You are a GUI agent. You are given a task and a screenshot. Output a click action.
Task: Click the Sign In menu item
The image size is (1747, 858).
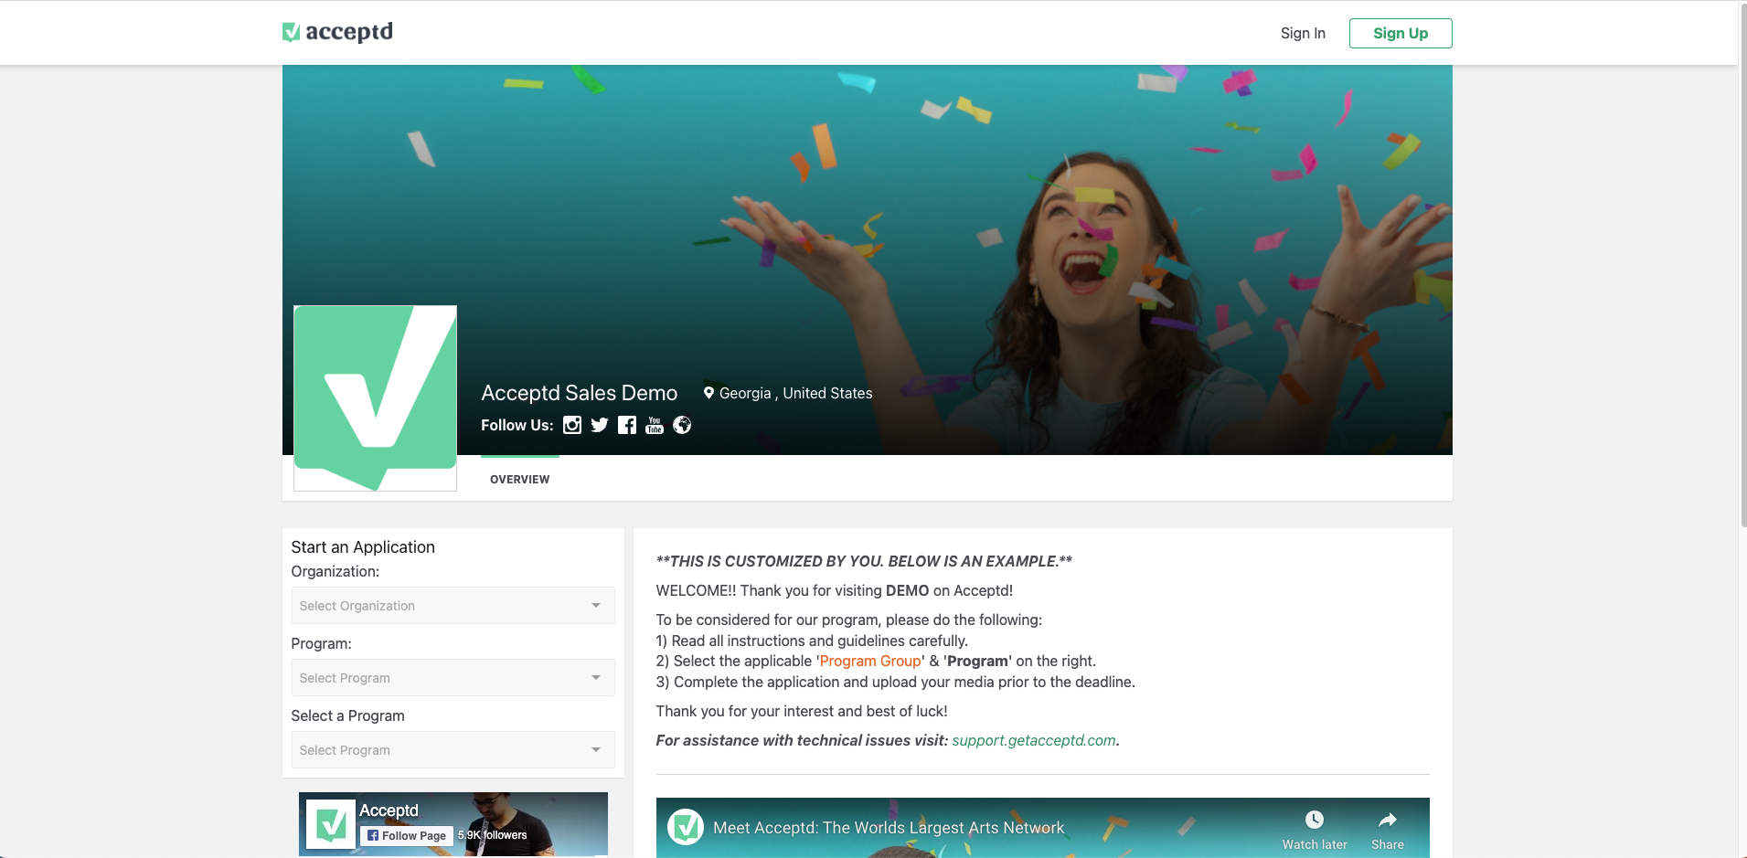(x=1302, y=33)
